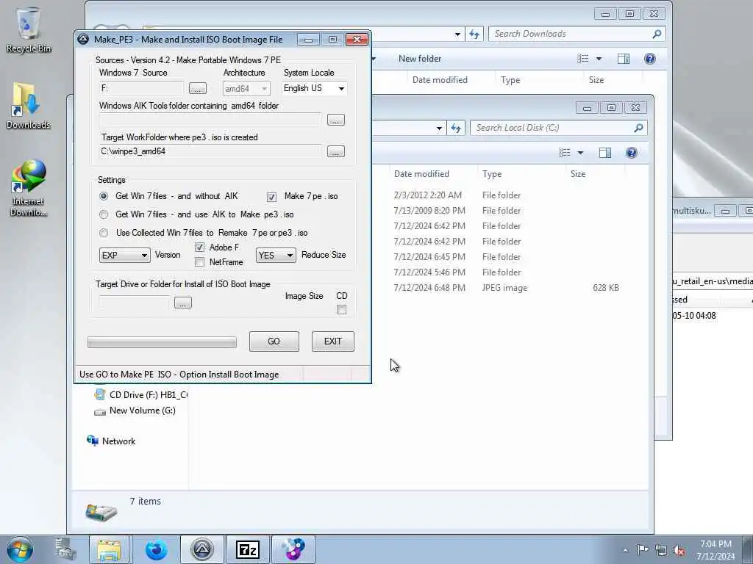Viewport: 753px width, 564px height.
Task: Toggle preview pane in Local Disk window
Action: 605,153
